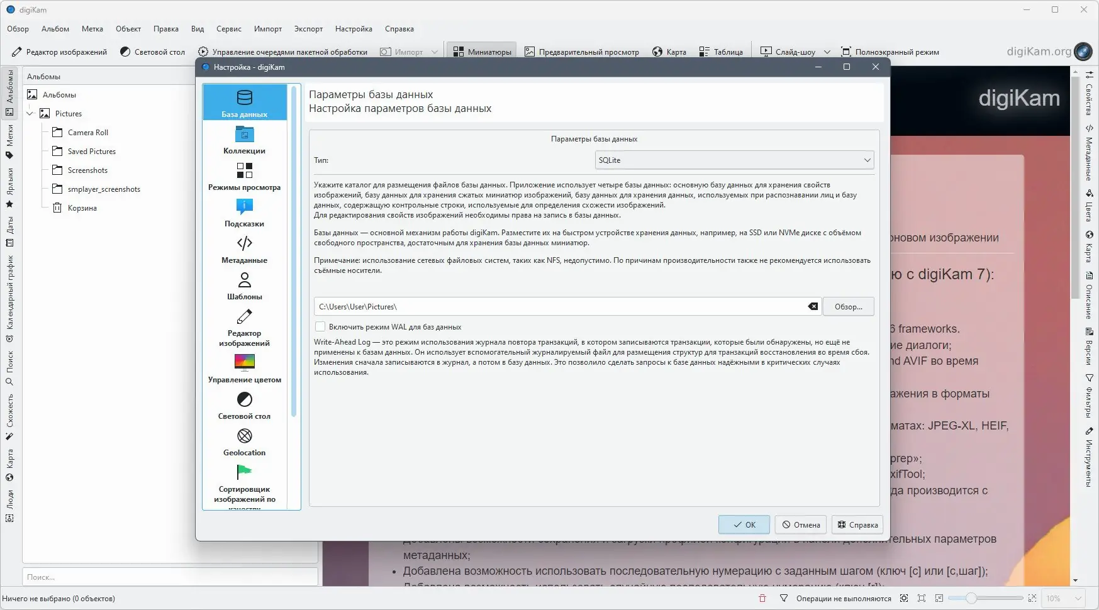The height and width of the screenshot is (610, 1099).
Task: Open the Шаблоны settings page
Action: [x=245, y=286]
